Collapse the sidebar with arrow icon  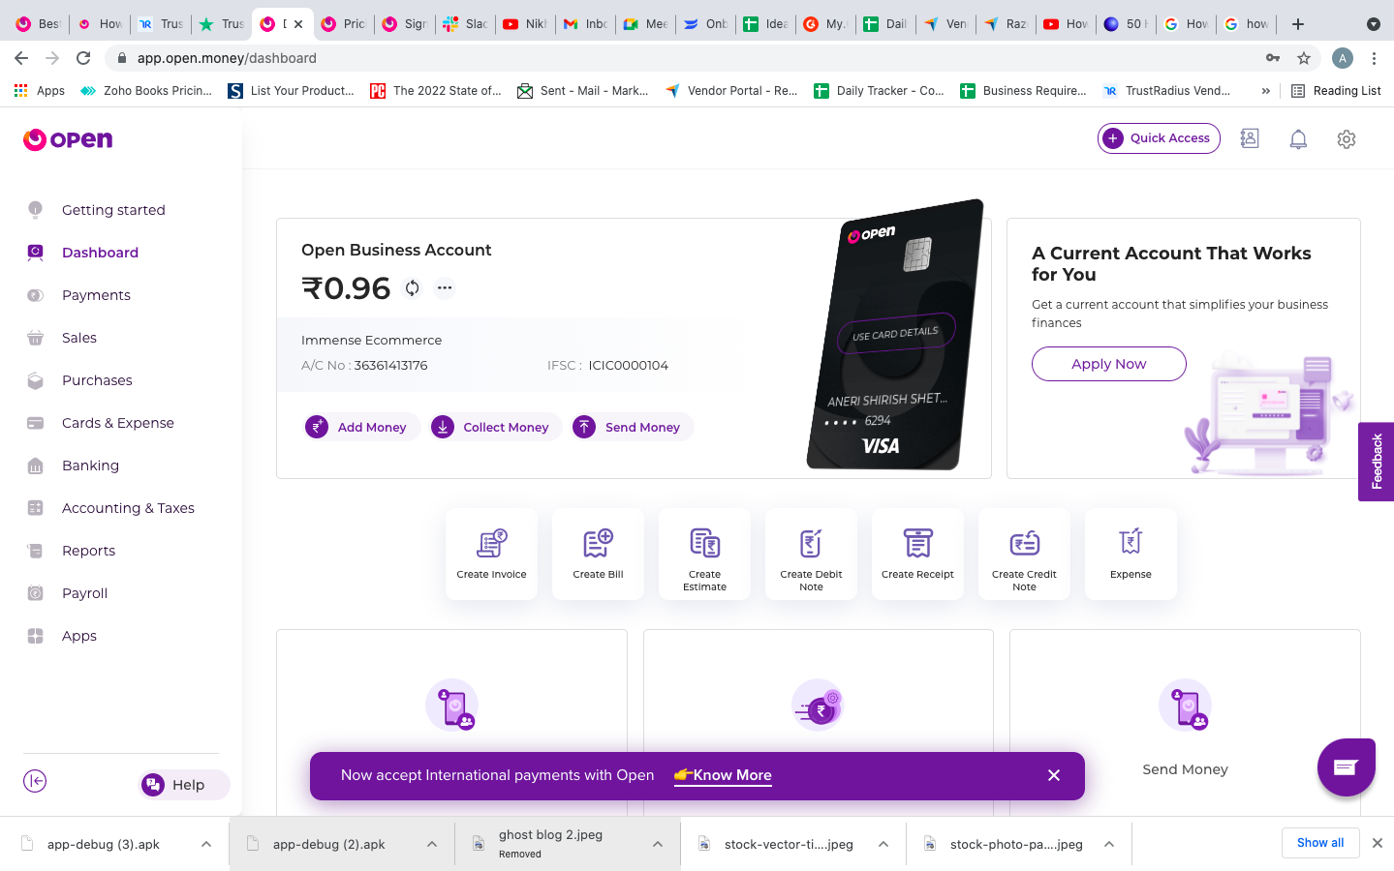pyautogui.click(x=35, y=781)
